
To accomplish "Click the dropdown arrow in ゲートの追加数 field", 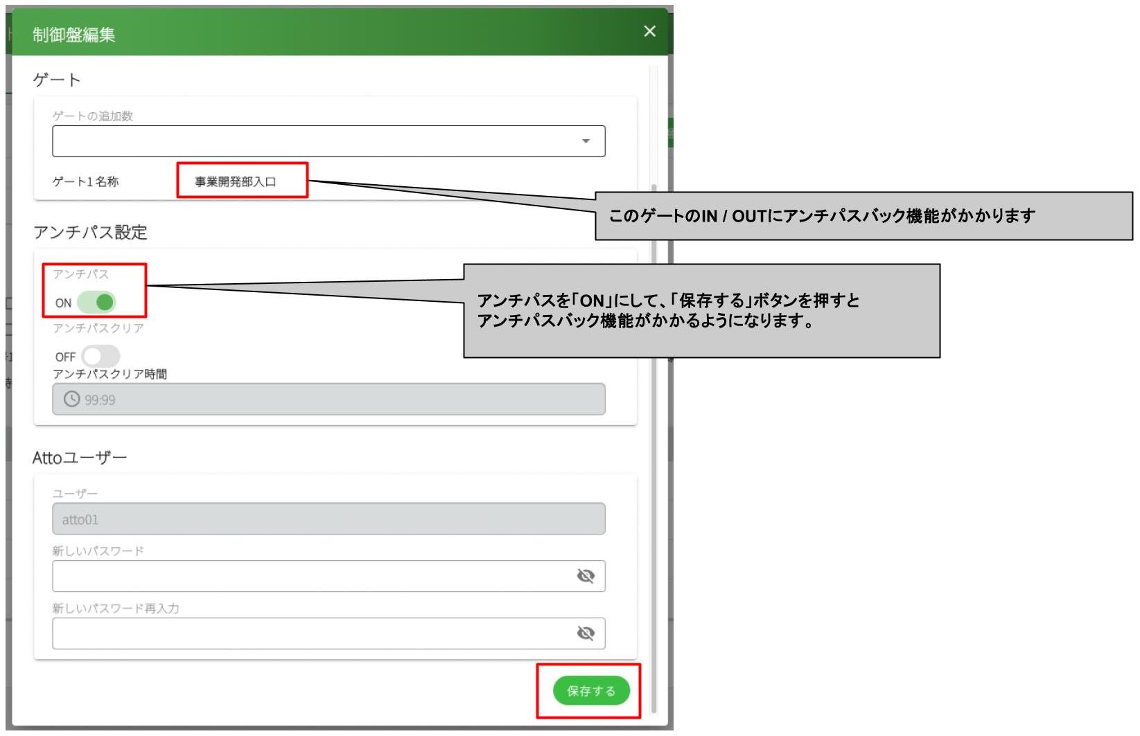I will pyautogui.click(x=586, y=141).
